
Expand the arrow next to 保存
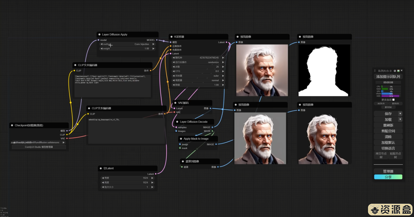click(400, 114)
